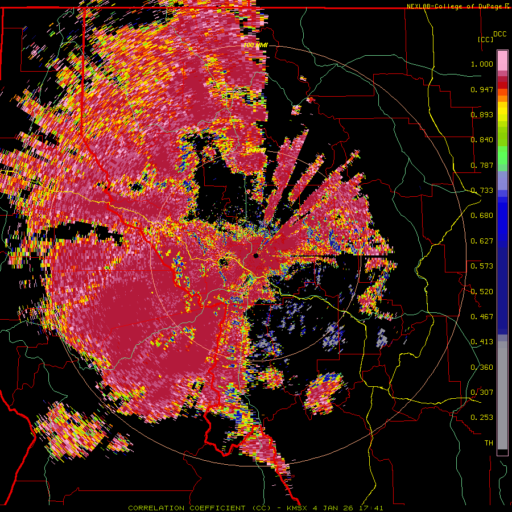512x512 pixels.
Task: Click the 0.307 legend value
Action: [482, 393]
